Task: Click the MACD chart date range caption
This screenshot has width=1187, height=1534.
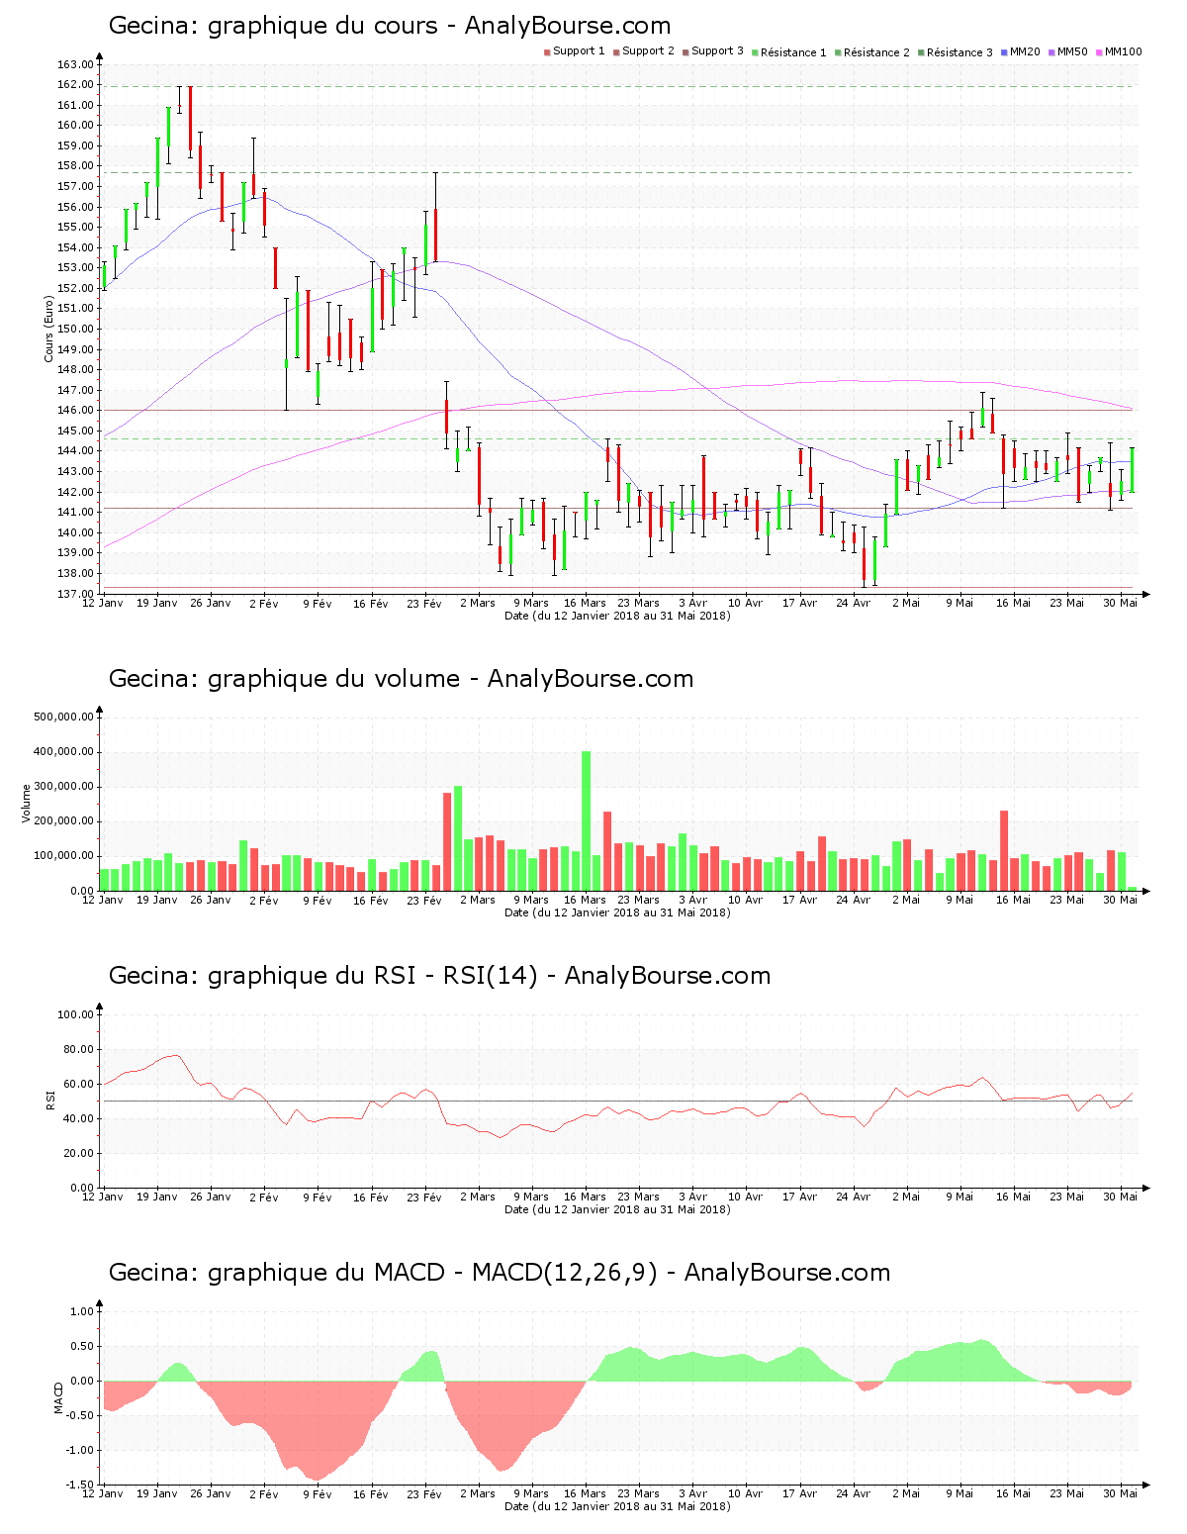Action: point(617,1506)
